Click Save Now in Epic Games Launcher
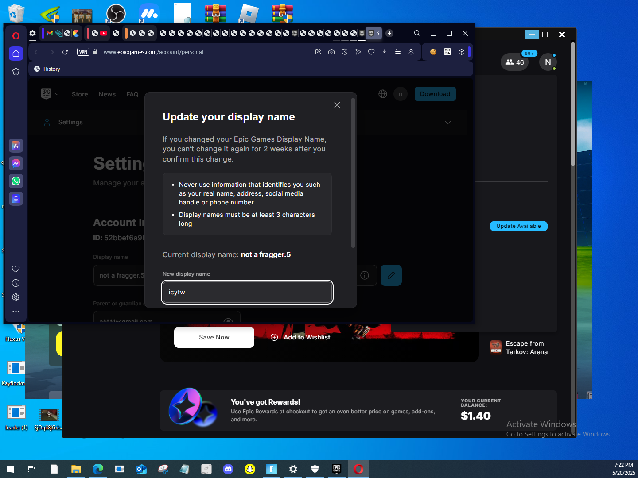 pos(214,337)
